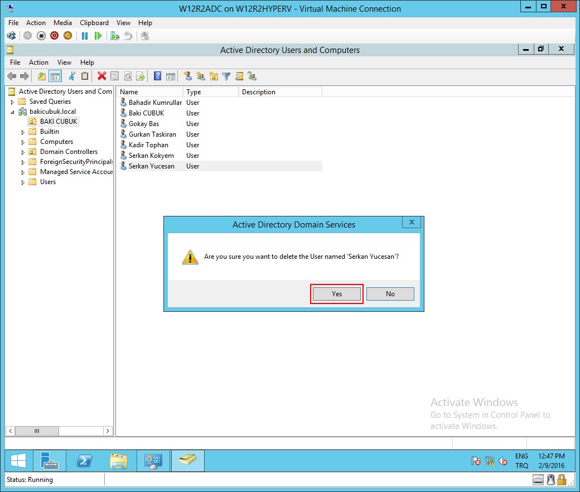Open Properties from the ADUC toolbar

point(115,76)
